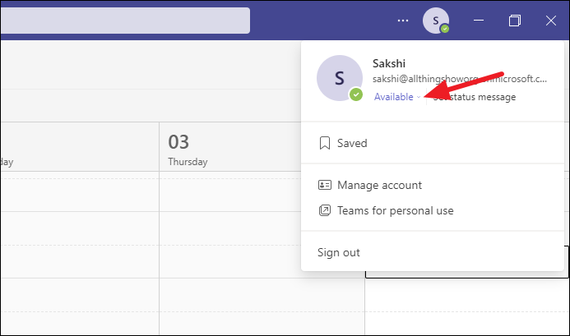Viewport: 570px width, 336px height.
Task: Click the green presence badge on large avatar
Action: [356, 94]
